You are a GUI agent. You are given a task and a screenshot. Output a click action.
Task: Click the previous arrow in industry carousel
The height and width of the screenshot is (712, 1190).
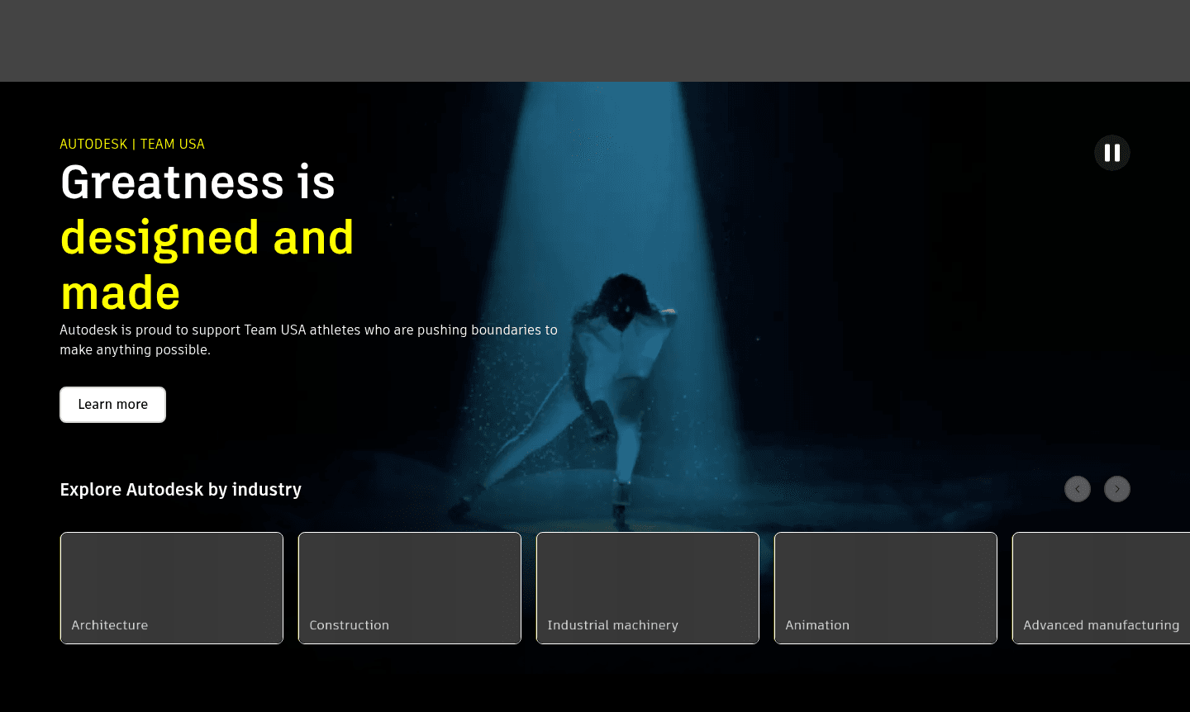point(1077,489)
